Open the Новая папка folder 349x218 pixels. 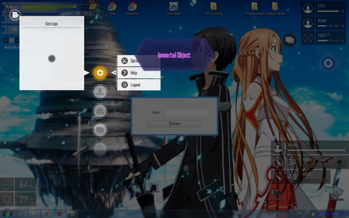[x=276, y=9]
